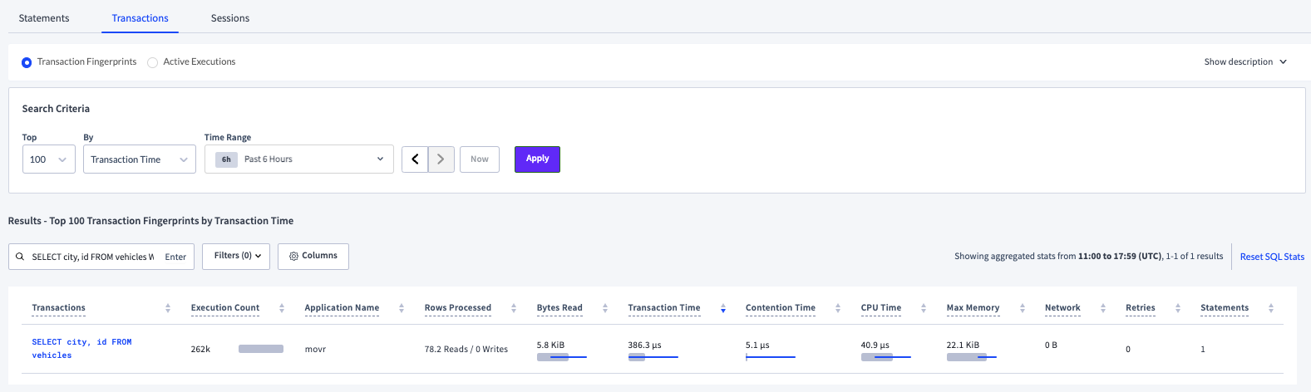Sort by Transaction Time column arrow
Viewport: 1311px width, 392px height.
pos(723,308)
